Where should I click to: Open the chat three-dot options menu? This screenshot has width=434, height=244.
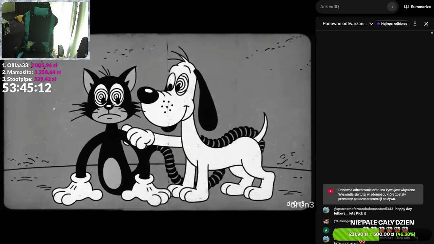point(415,24)
